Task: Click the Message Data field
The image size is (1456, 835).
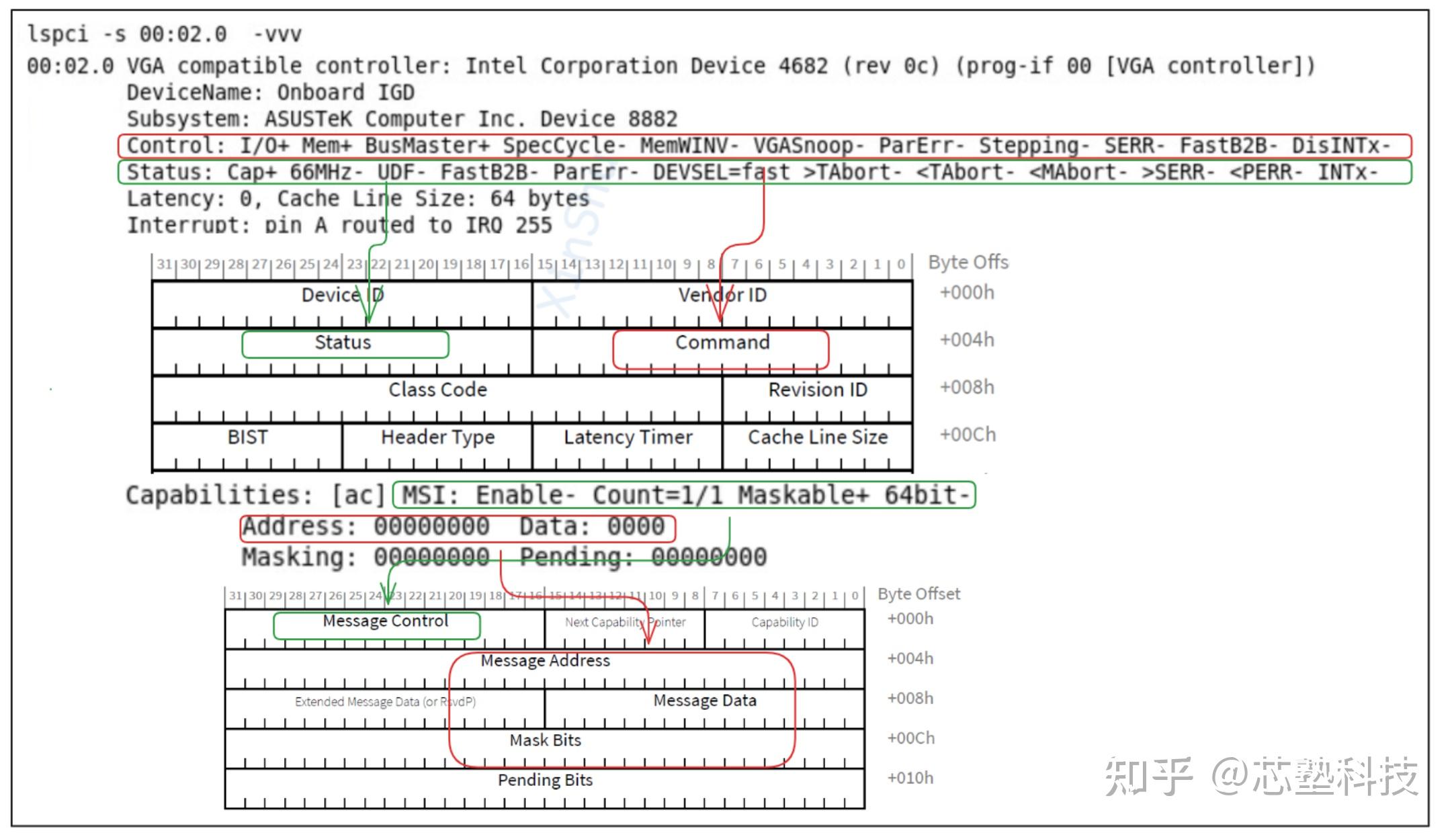Action: click(705, 700)
